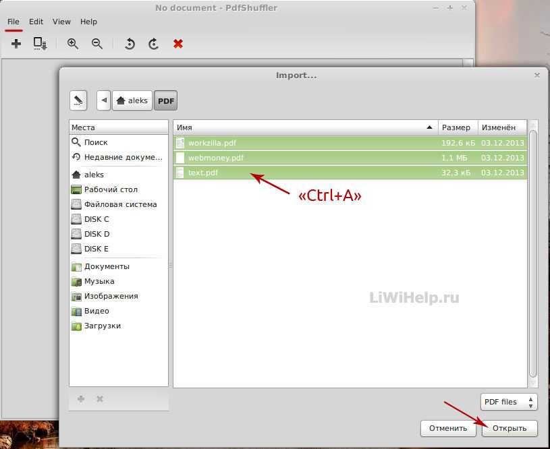Viewport: 550px width, 449px height.
Task: Rotate pages left with the counterclockwise icon
Action: [130, 44]
